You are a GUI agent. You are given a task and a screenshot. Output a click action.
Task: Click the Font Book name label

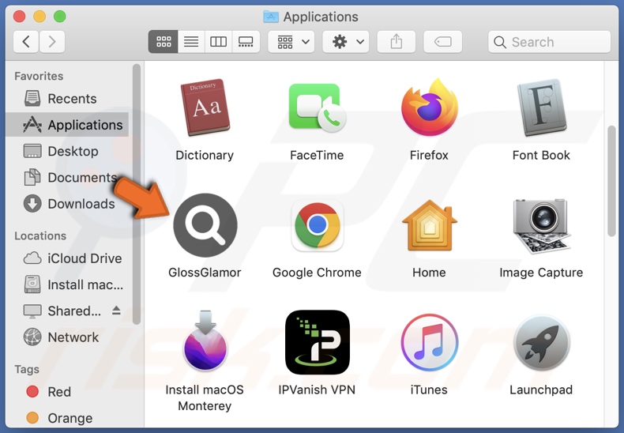541,155
